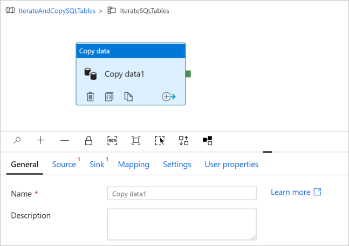This screenshot has height=246, width=349.
Task: Zoom out of the canvas
Action: point(65,140)
